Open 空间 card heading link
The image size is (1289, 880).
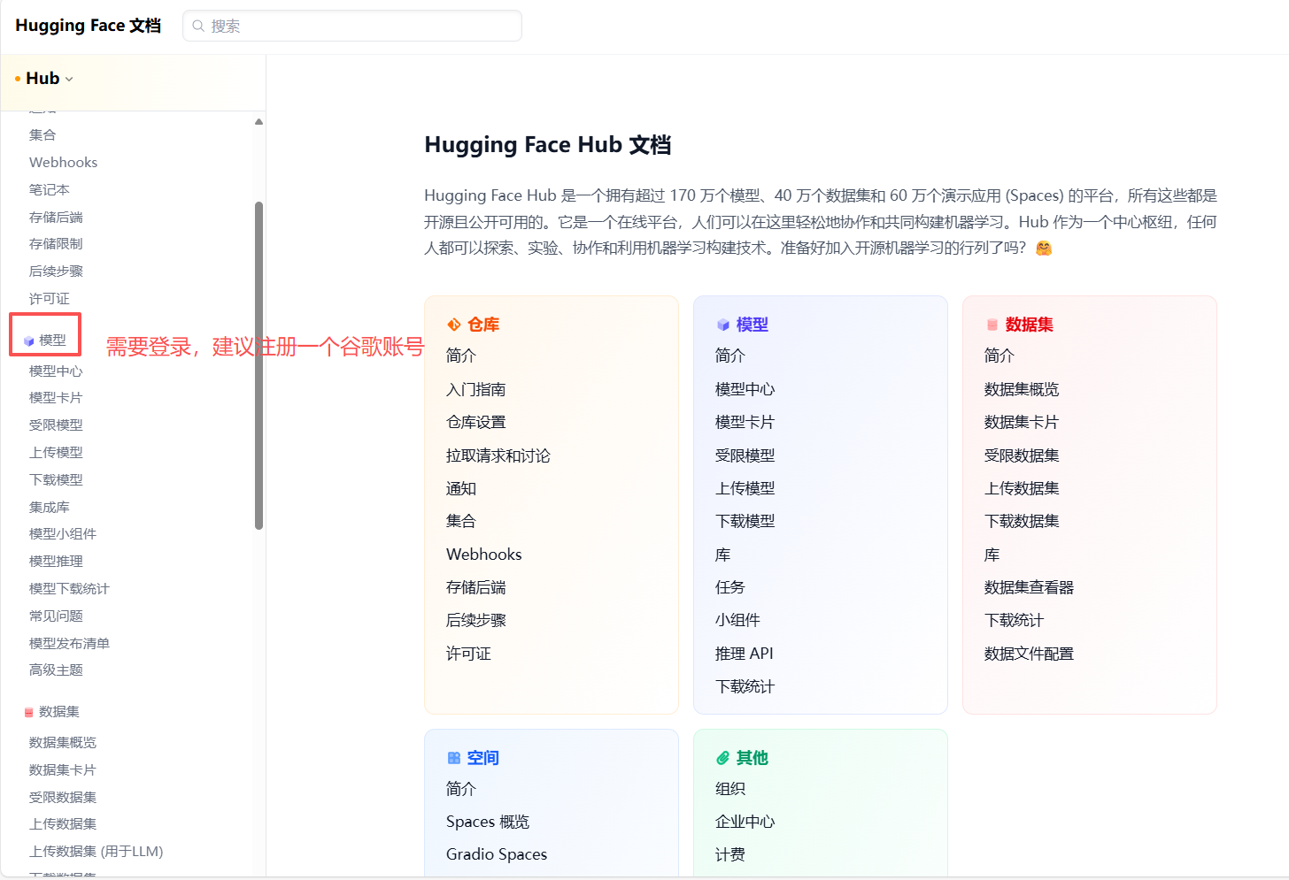click(x=483, y=758)
